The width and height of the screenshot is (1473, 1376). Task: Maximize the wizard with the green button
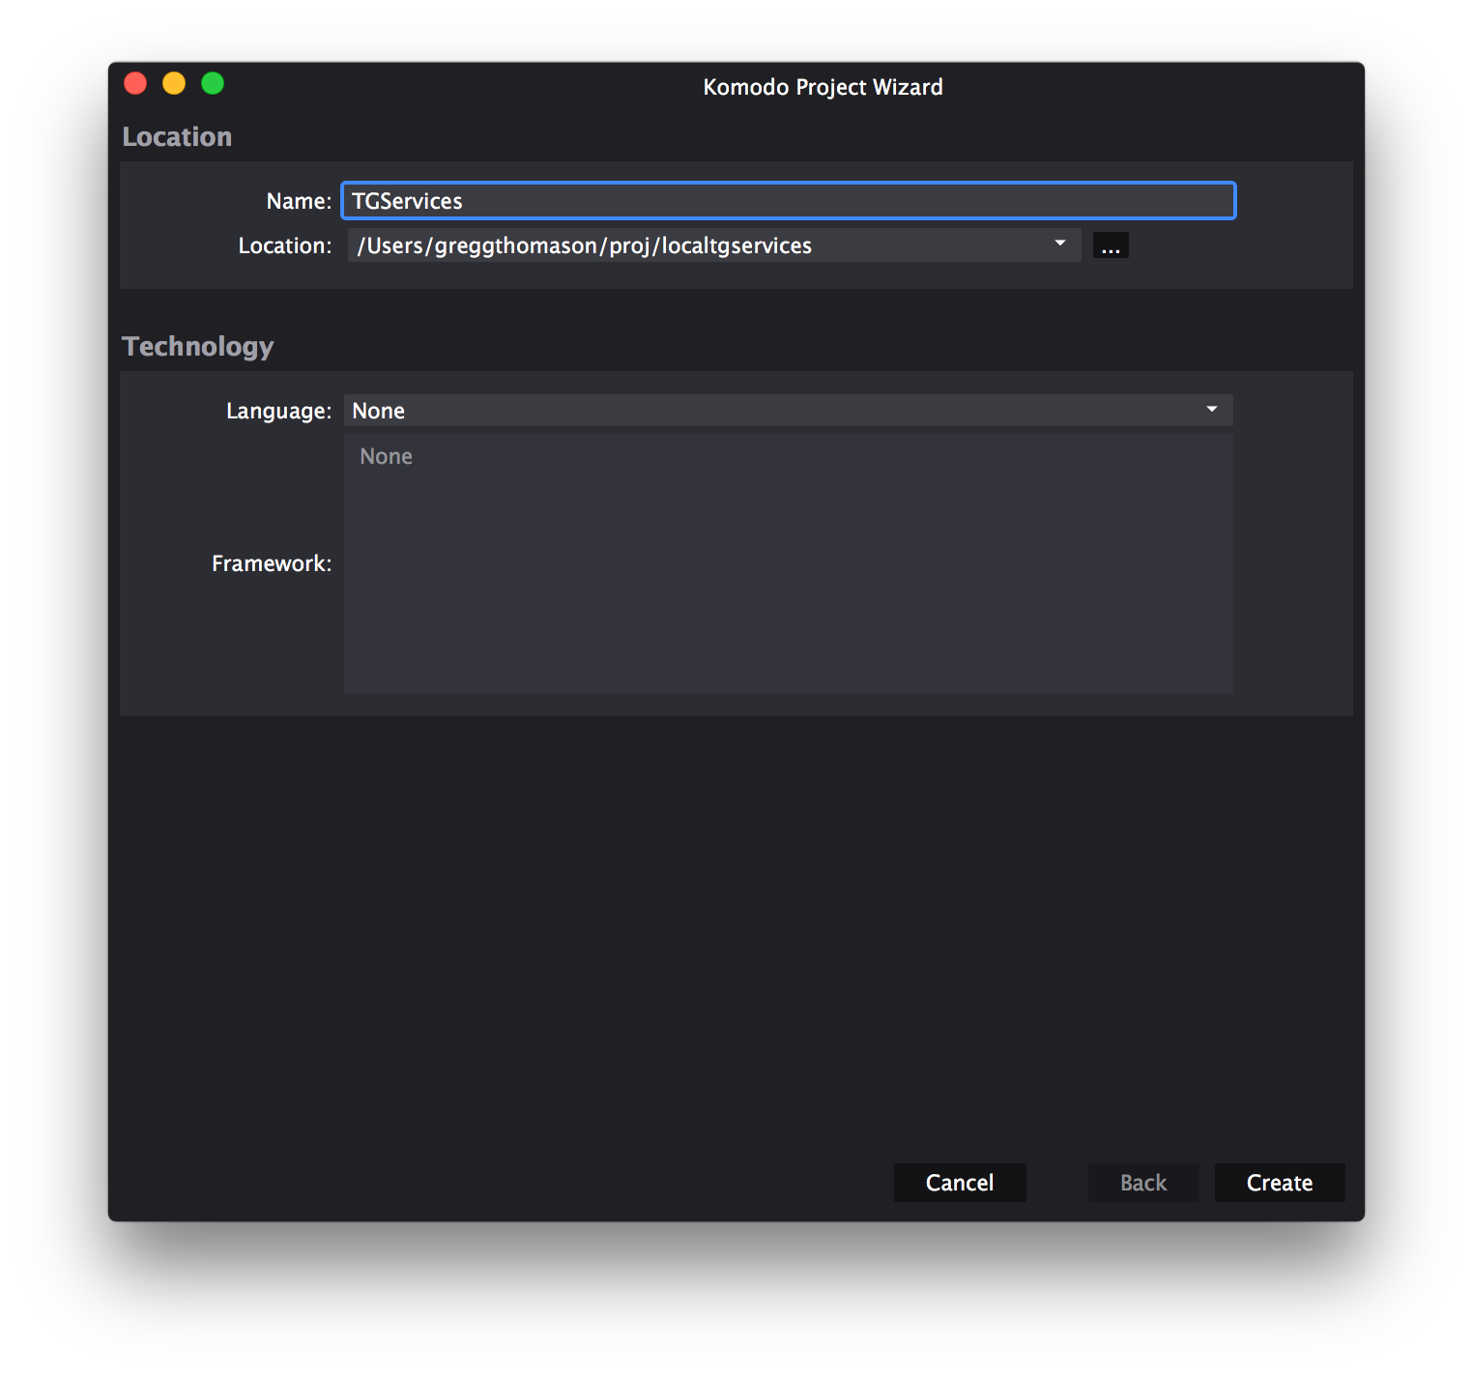(x=213, y=84)
